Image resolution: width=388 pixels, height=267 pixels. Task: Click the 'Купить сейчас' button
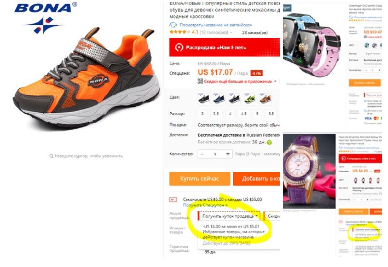[x=200, y=179]
